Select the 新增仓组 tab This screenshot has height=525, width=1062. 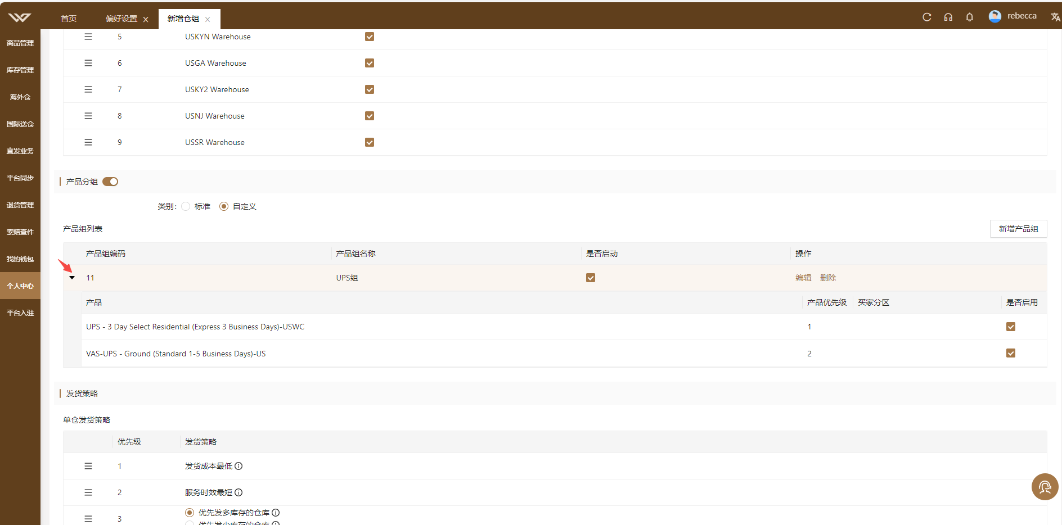tap(183, 19)
